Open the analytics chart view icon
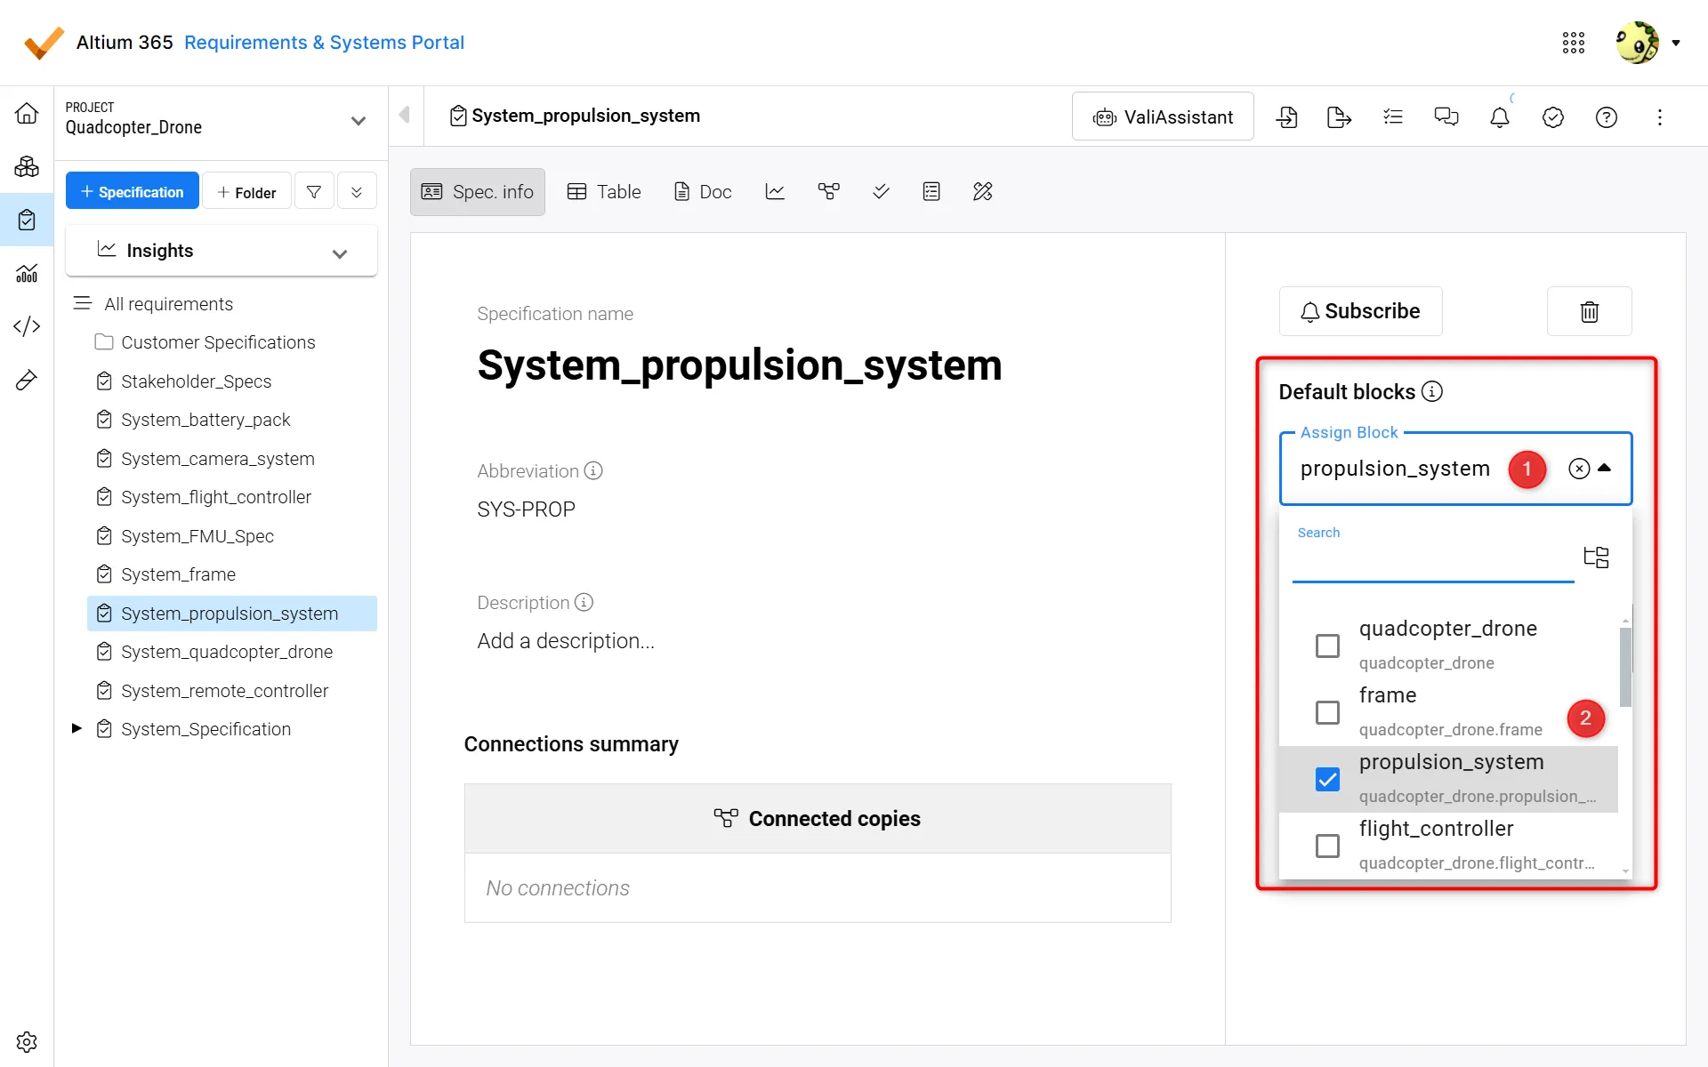The height and width of the screenshot is (1067, 1708). pos(775,191)
